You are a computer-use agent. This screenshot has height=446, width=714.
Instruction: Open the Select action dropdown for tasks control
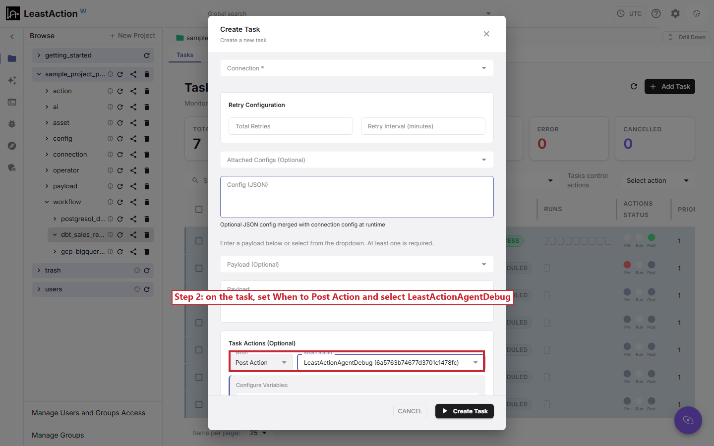pos(657,181)
